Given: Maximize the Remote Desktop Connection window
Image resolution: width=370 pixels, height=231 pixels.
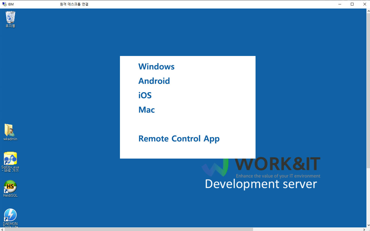Looking at the screenshot, I should [x=352, y=4].
